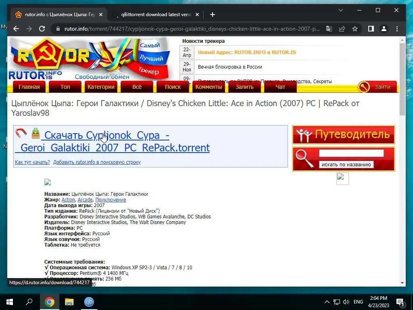Viewport: 413px width, 310px height.
Task: Show hidden system tray icons
Action: pyautogui.click(x=327, y=302)
